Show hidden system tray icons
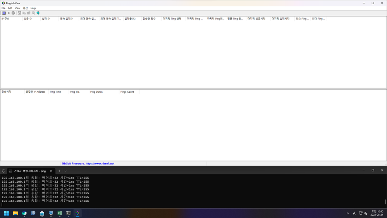 coord(348,213)
